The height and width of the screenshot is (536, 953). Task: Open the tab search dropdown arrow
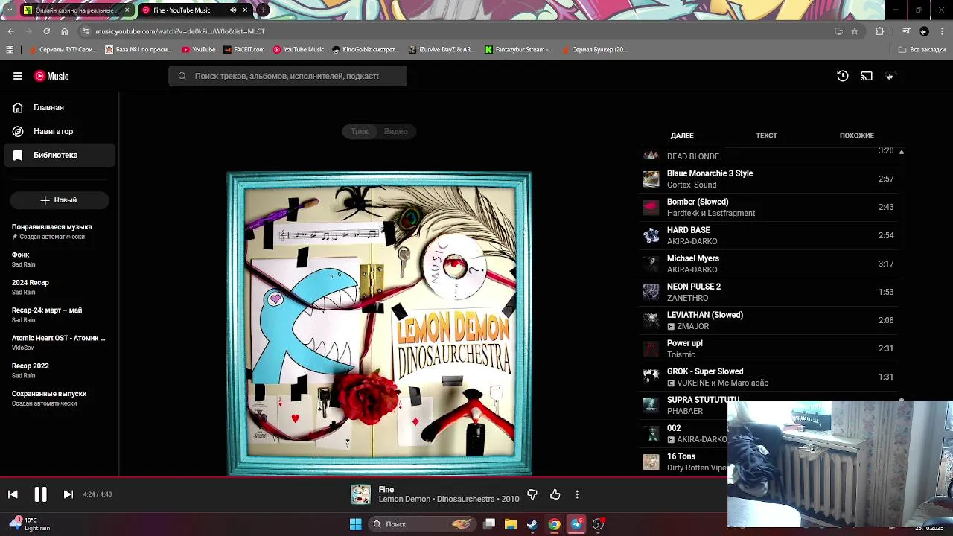tap(9, 10)
